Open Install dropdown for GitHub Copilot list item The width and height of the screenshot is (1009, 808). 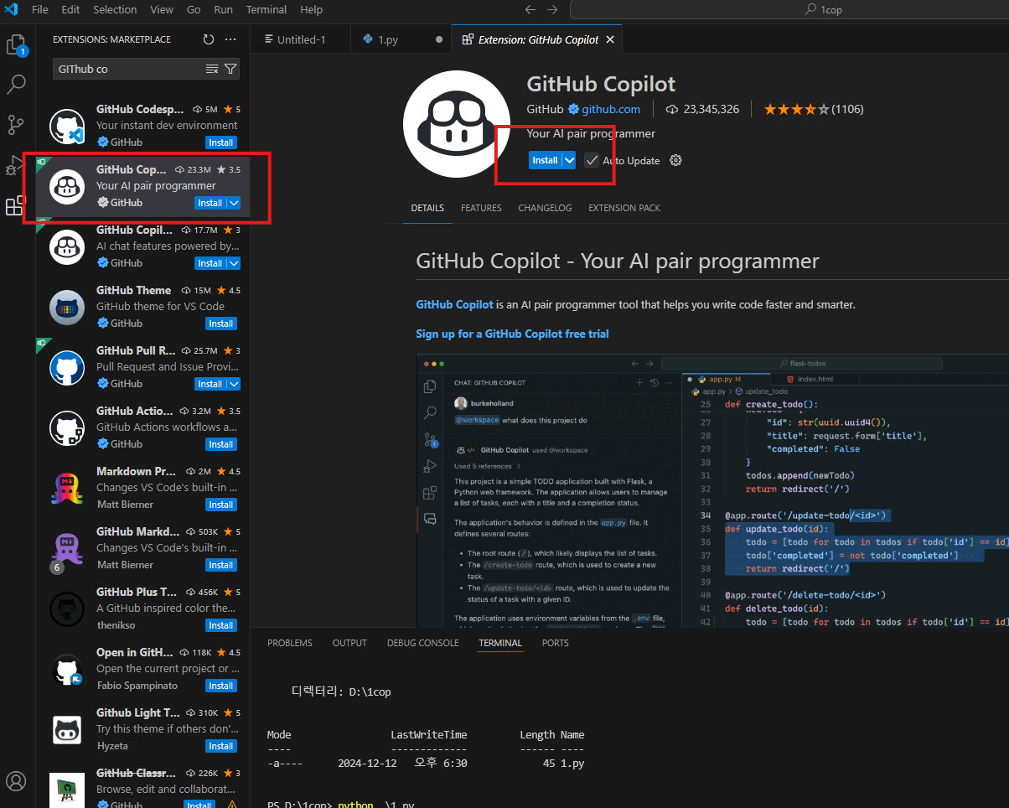click(234, 203)
